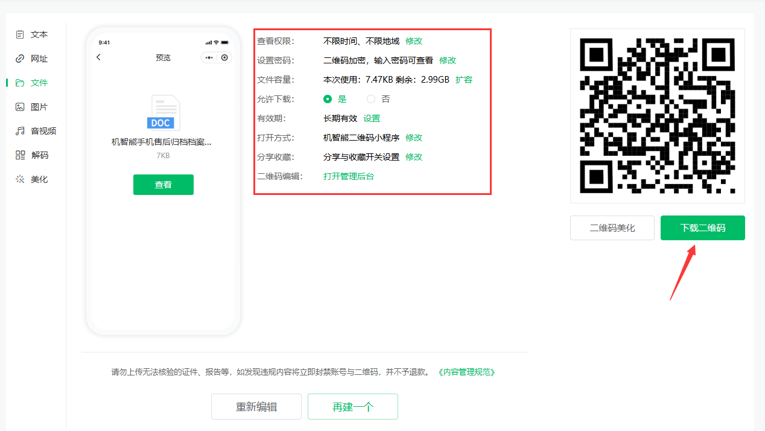The height and width of the screenshot is (431, 765).
Task: Click the 再建一个 button
Action: (353, 407)
